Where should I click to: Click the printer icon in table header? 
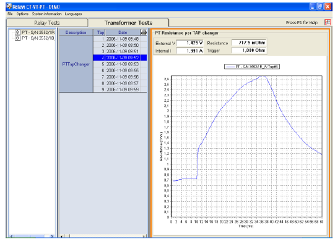pos(144,32)
